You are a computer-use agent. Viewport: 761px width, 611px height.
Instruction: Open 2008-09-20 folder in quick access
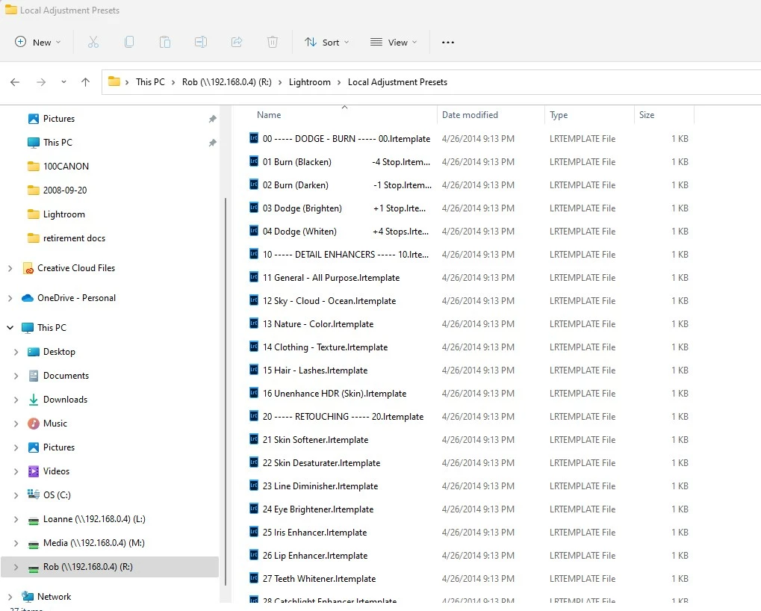pos(65,190)
